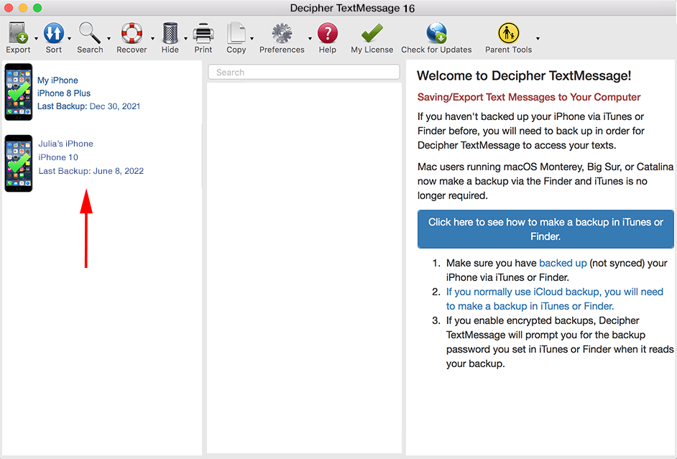Image resolution: width=677 pixels, height=459 pixels.
Task: Click Check for Updates globe icon
Action: pos(436,34)
